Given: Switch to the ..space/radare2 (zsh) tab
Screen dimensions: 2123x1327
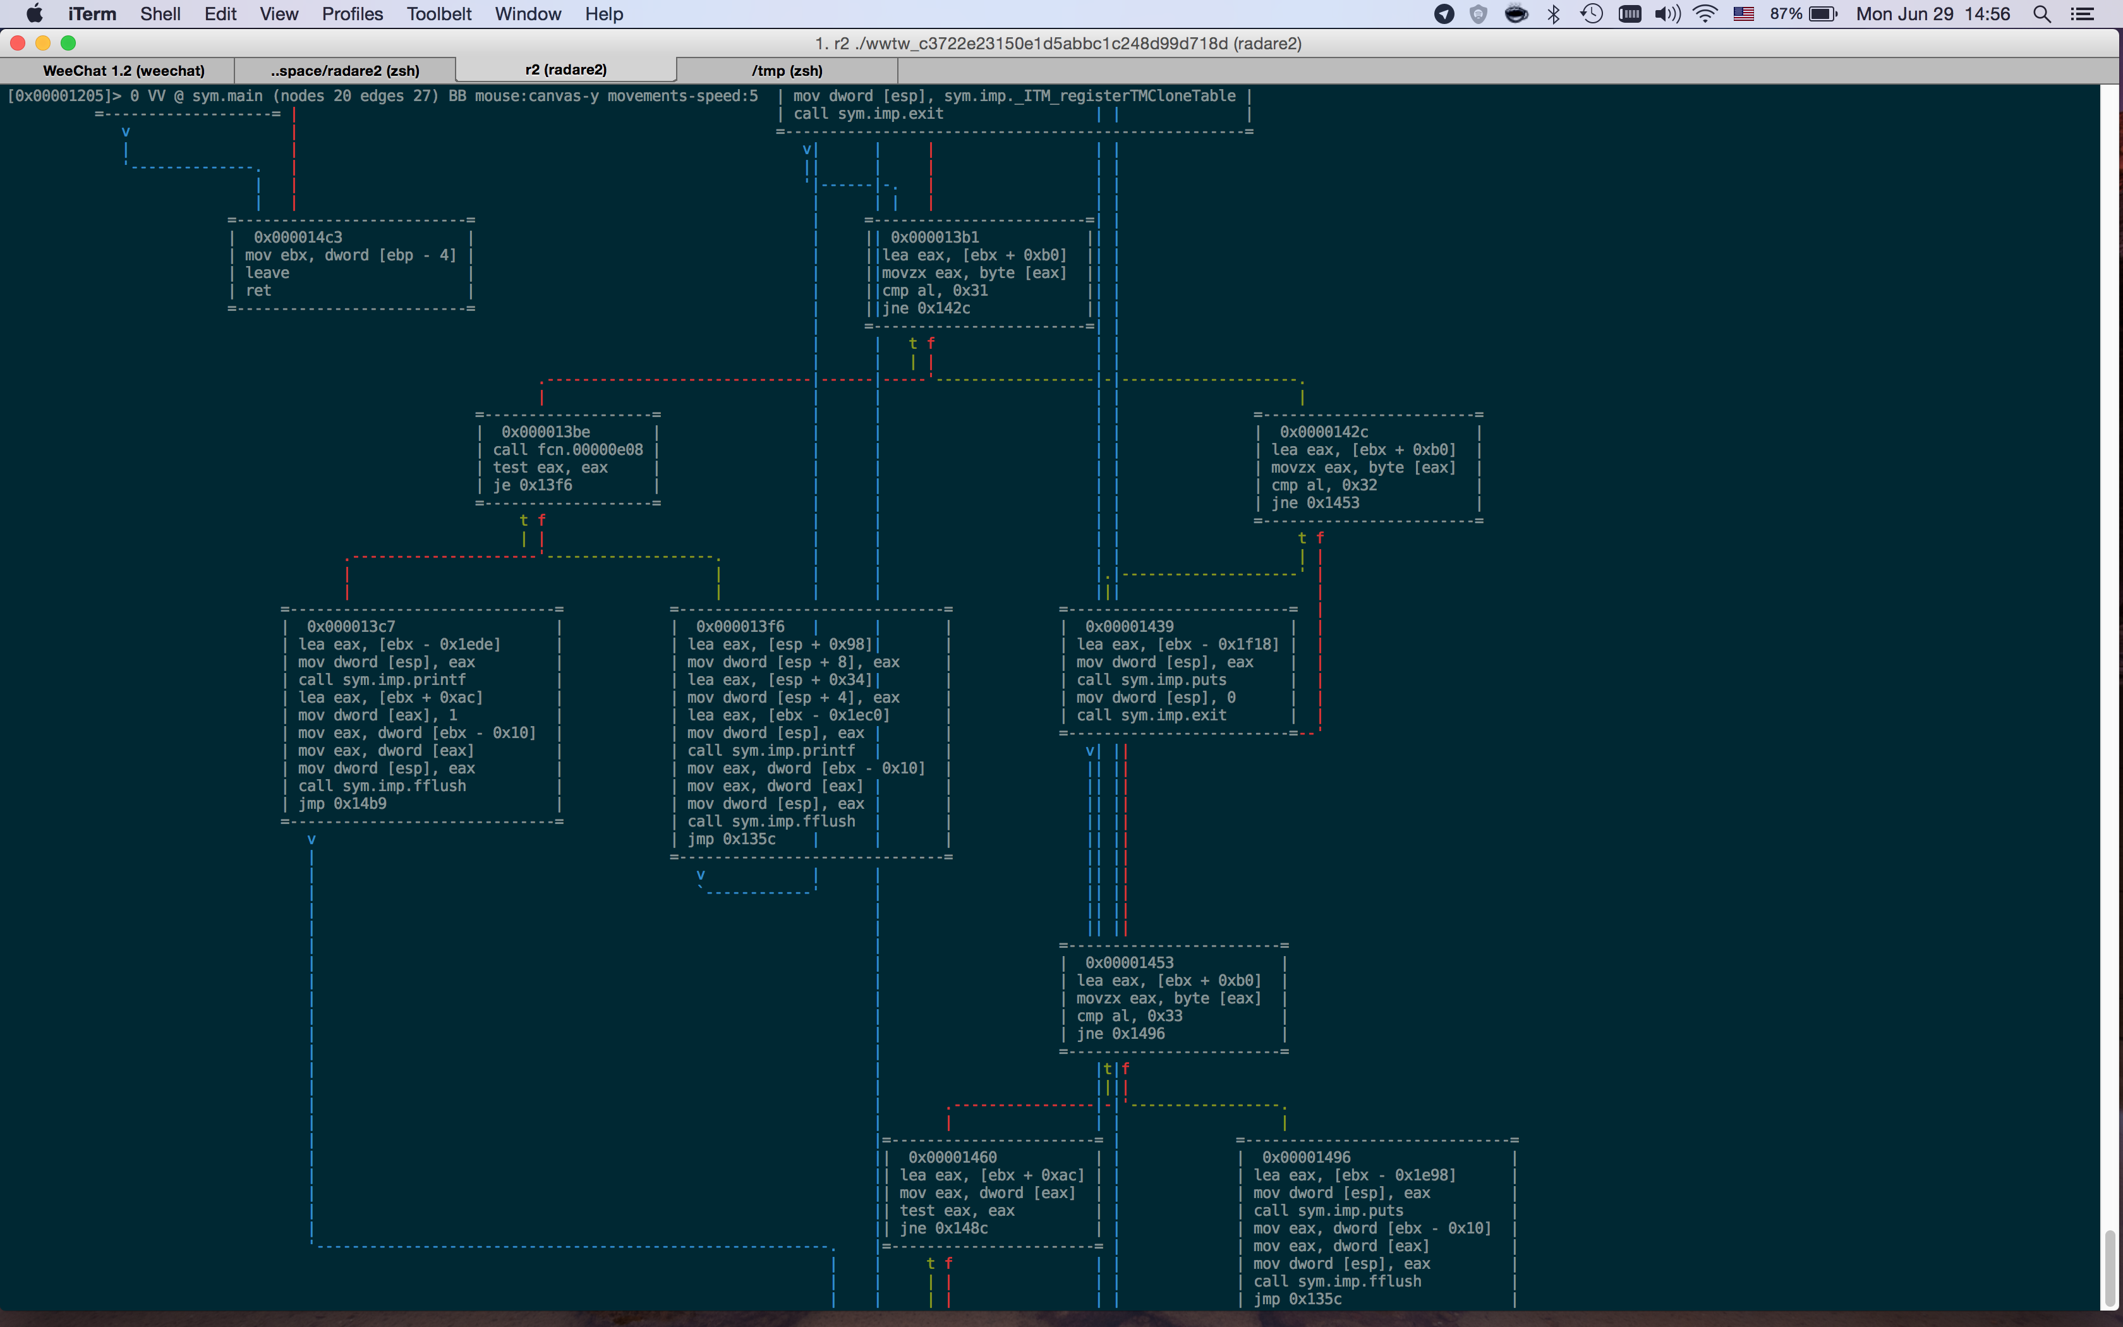Looking at the screenshot, I should pos(345,70).
